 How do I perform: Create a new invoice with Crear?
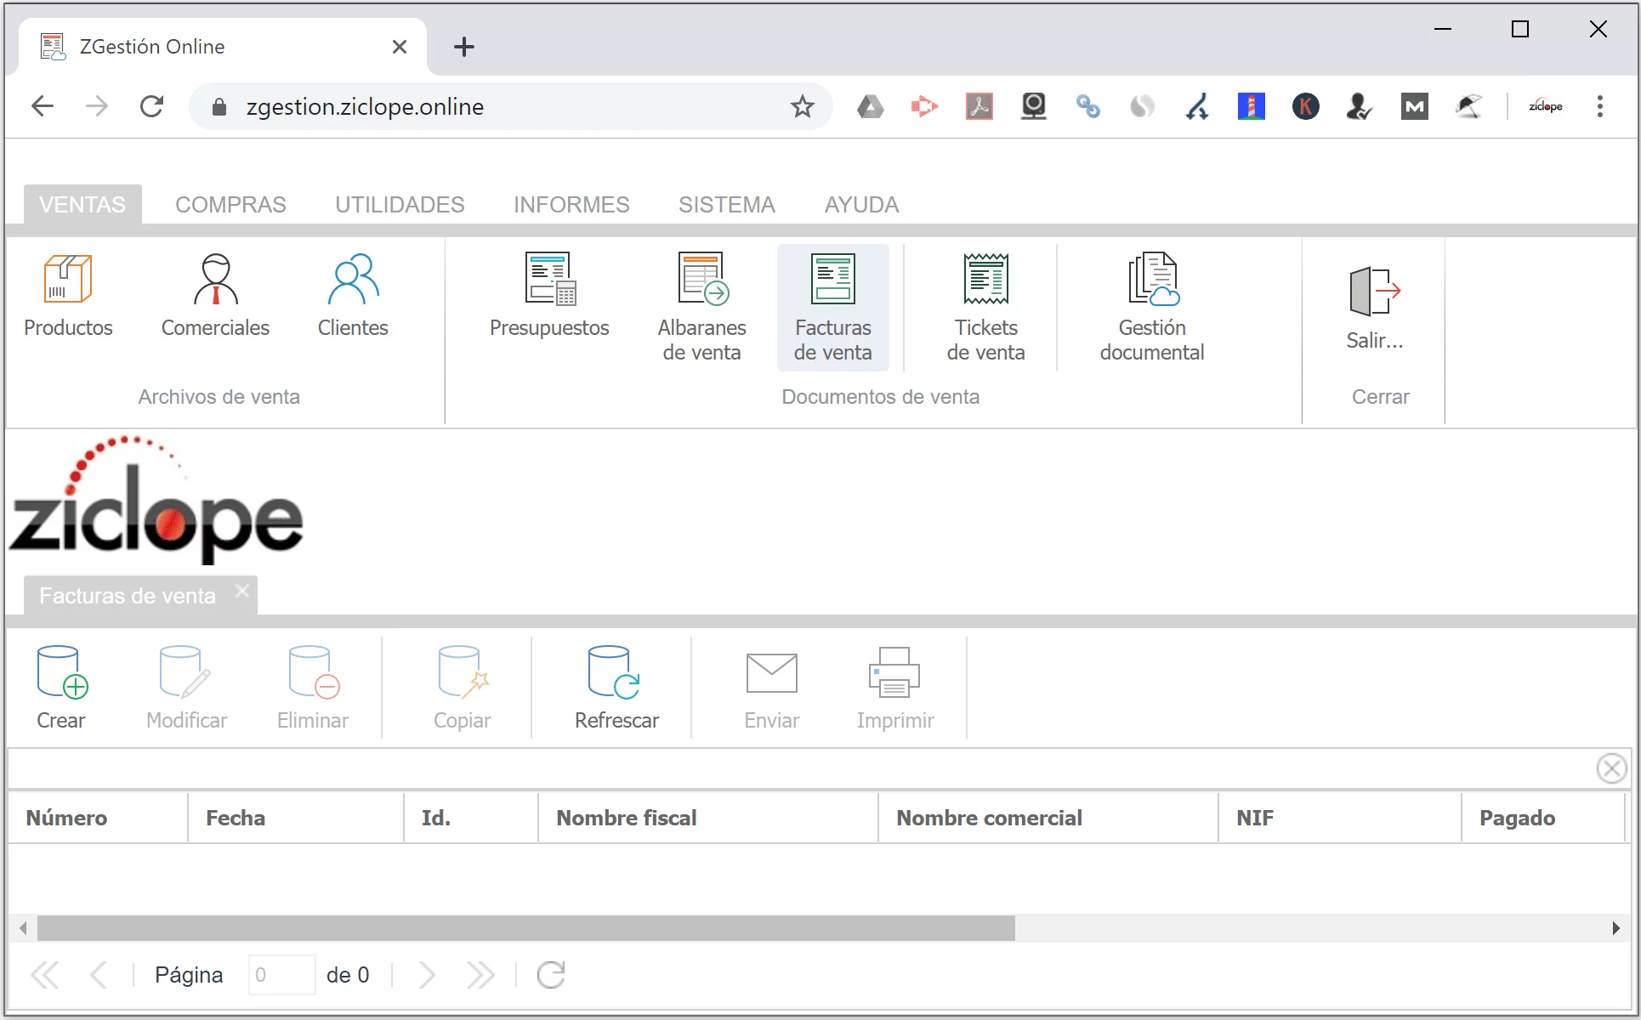61,688
